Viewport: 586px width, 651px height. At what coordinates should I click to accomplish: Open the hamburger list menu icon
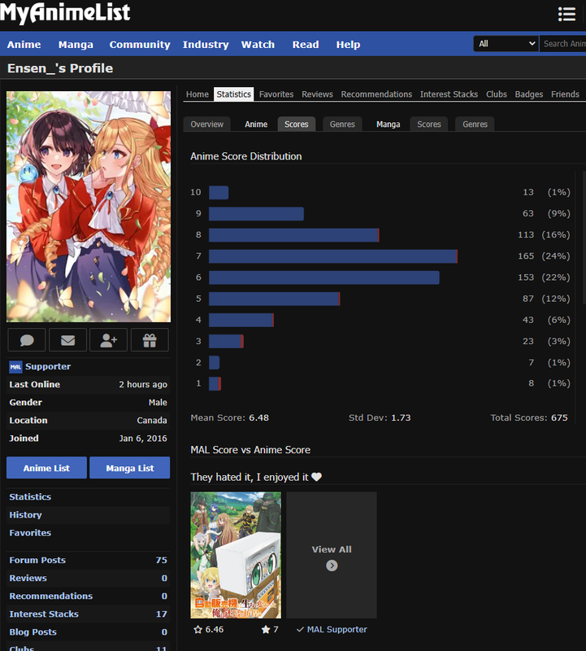(566, 14)
